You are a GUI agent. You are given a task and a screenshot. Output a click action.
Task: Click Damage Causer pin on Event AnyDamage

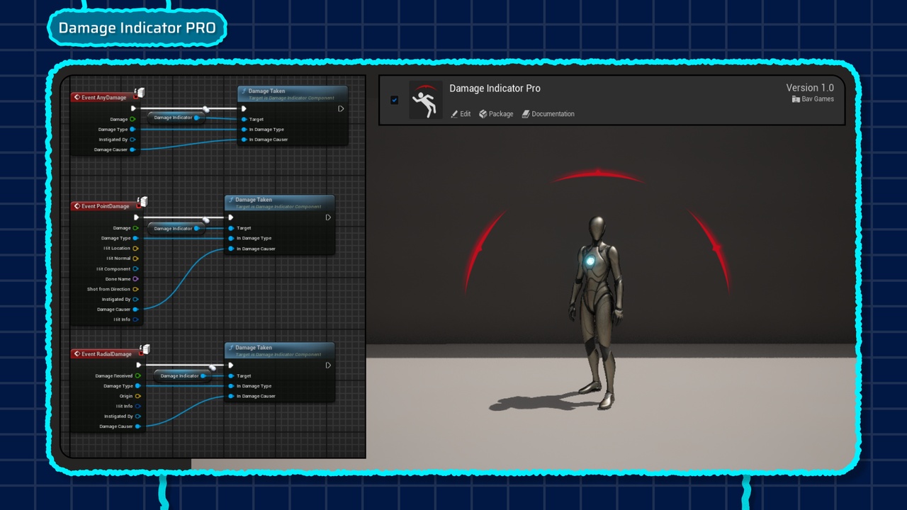tap(133, 149)
